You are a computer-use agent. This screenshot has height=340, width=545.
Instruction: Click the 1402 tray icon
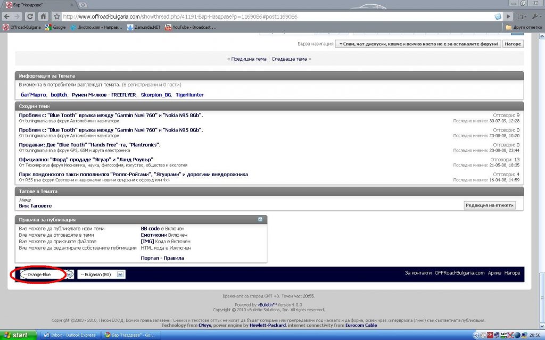503,335
